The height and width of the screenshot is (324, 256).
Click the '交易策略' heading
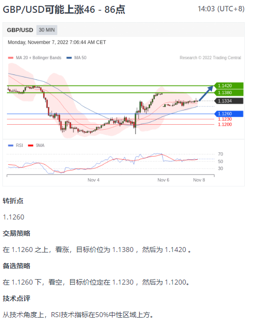[17, 233]
